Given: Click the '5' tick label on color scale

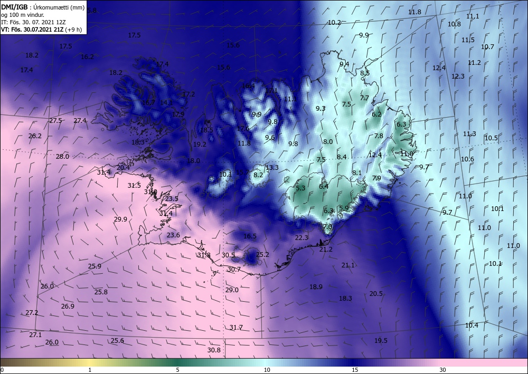Looking at the screenshot, I should 177,370.
